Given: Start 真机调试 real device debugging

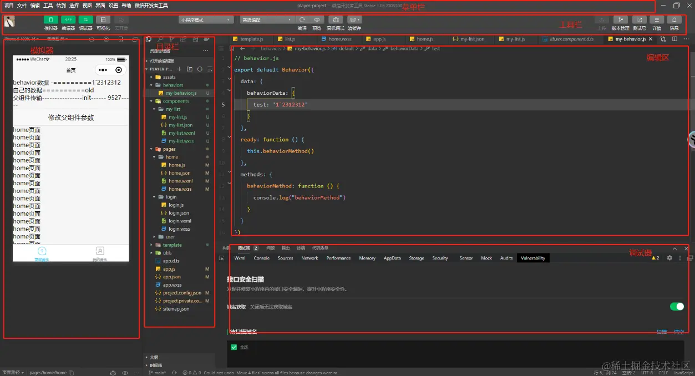Looking at the screenshot, I should [336, 19].
